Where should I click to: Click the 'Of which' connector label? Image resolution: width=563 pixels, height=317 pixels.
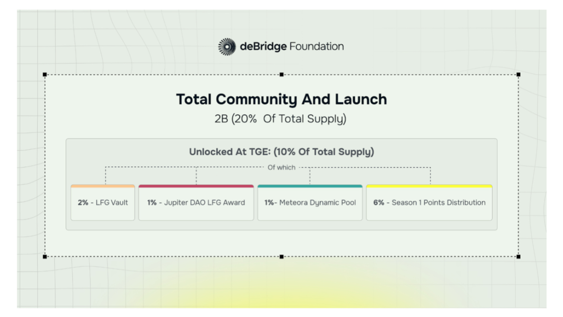tap(282, 167)
